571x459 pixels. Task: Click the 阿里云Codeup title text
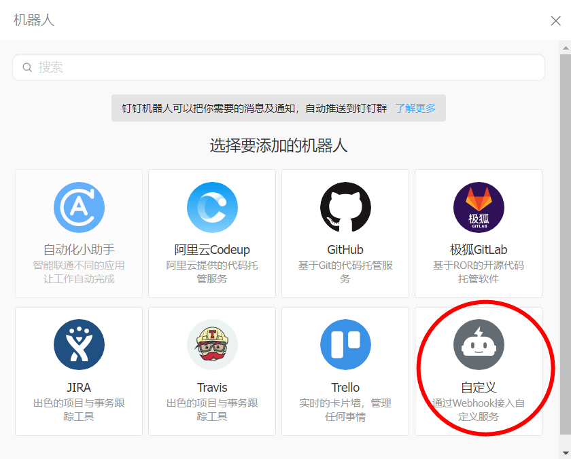pos(212,250)
